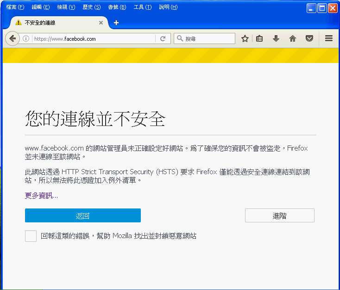The image size is (340, 290).
Task: Click the back arrow navigation button
Action: tap(13, 39)
